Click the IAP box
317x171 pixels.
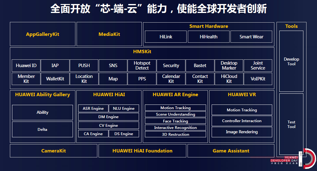click(x=55, y=65)
